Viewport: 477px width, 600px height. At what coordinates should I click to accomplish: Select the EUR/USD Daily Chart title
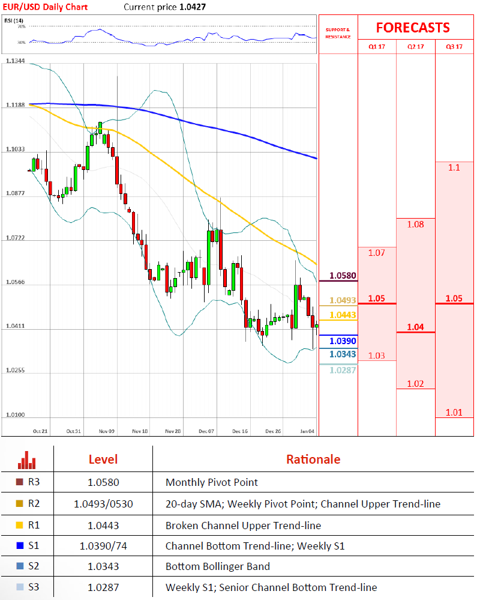click(x=45, y=7)
